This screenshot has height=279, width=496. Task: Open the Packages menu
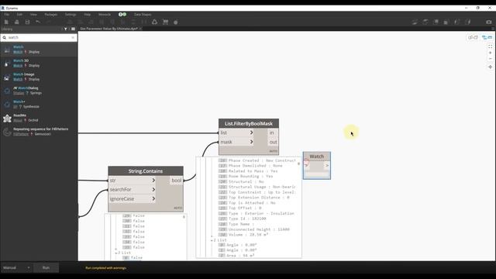pos(51,15)
